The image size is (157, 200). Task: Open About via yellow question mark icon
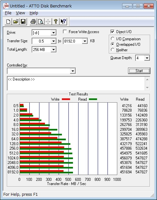click(x=55, y=21)
